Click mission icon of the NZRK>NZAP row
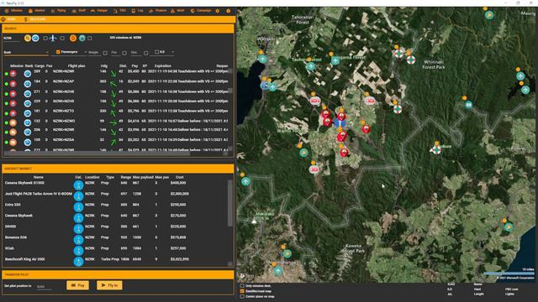The width and height of the screenshot is (538, 302). (x=13, y=84)
